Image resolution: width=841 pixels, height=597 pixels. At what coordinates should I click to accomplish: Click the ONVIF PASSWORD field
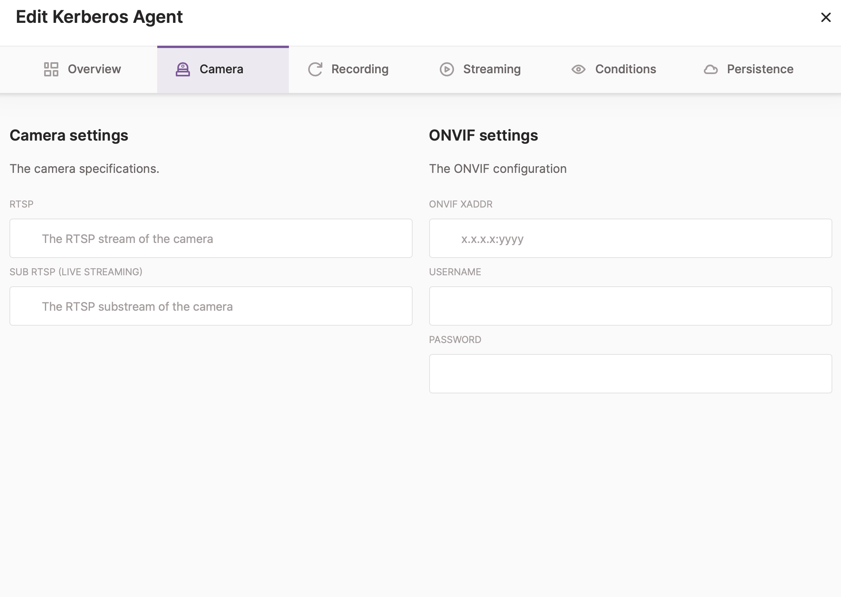coord(630,373)
